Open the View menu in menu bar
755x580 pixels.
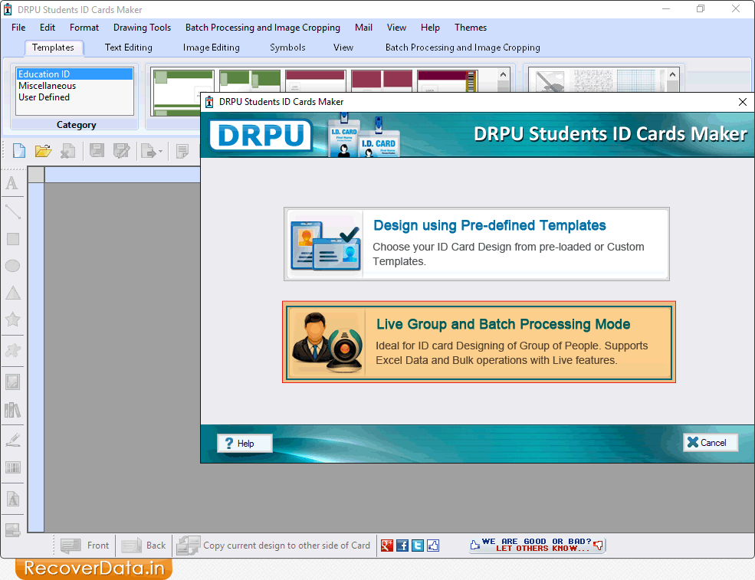click(x=396, y=28)
